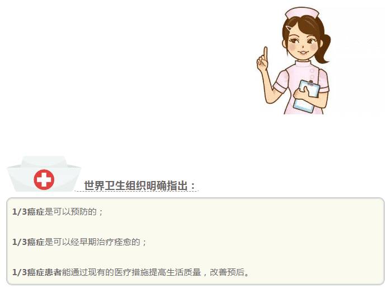Viewport: 391px width, 292px height.
Task: Click the bold 1/3癌症 in second line
Action: click(x=28, y=242)
